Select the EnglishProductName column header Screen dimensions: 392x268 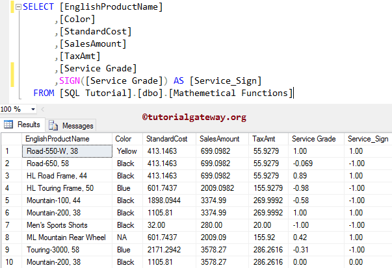(x=57, y=138)
